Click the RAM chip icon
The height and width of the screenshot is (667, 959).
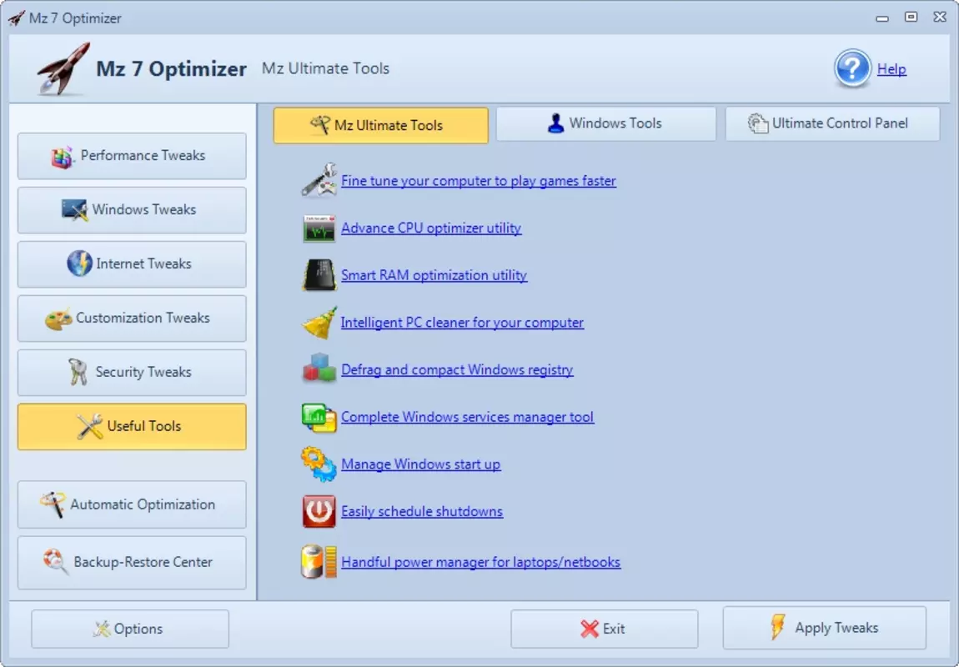tap(319, 275)
